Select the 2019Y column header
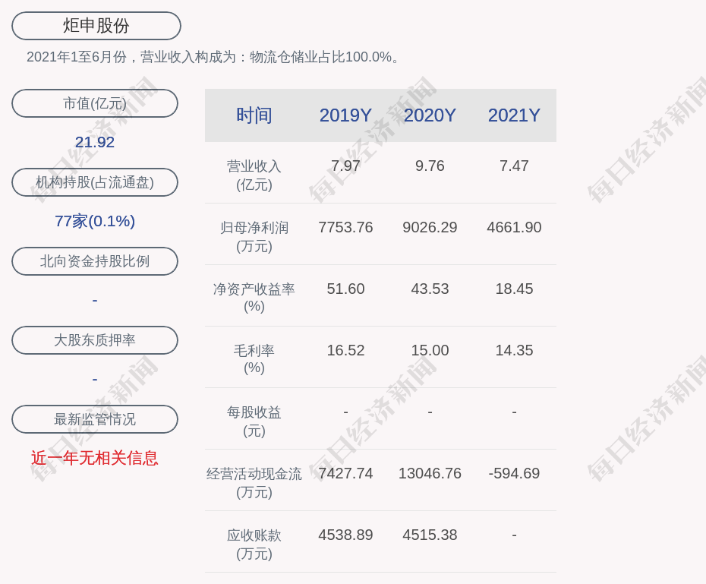 click(345, 115)
